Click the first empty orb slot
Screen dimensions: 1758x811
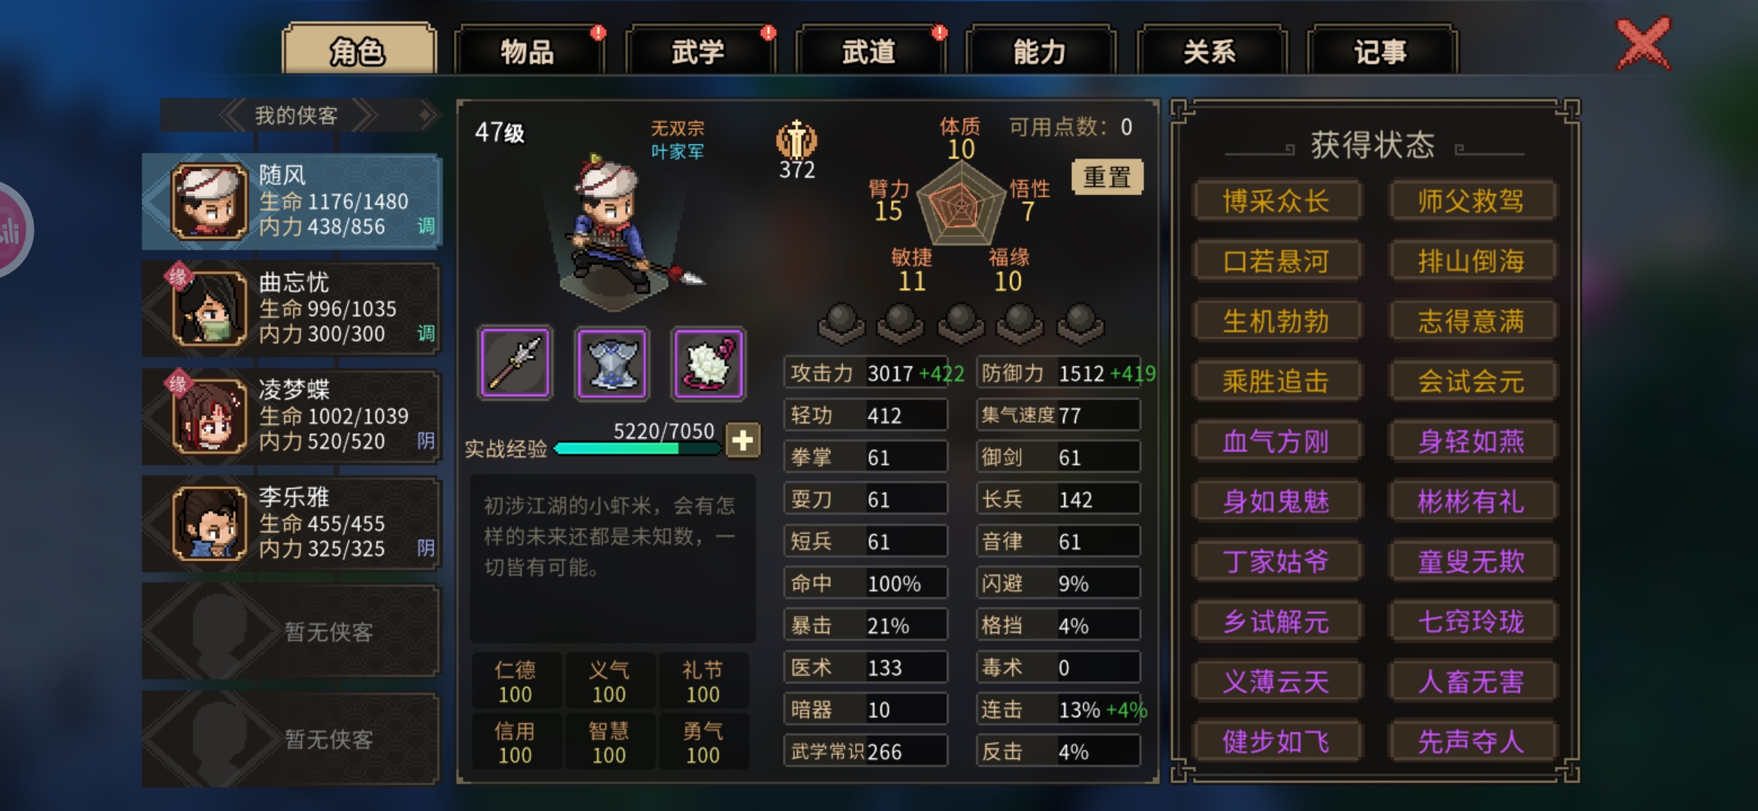pyautogui.click(x=841, y=323)
